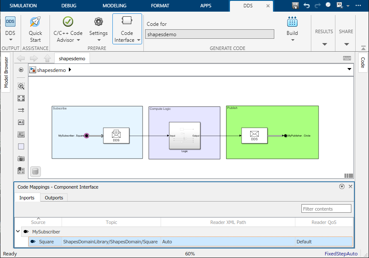Viewport: 369px width, 258px height.
Task: Switch to the MODELING ribbon tab
Action: (x=114, y=6)
